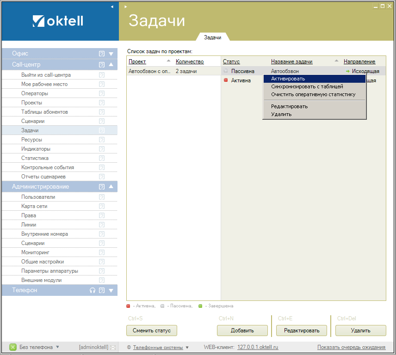Click the help icon beside Мониторинг
Screen dimensions: 396x355
coord(102,252)
